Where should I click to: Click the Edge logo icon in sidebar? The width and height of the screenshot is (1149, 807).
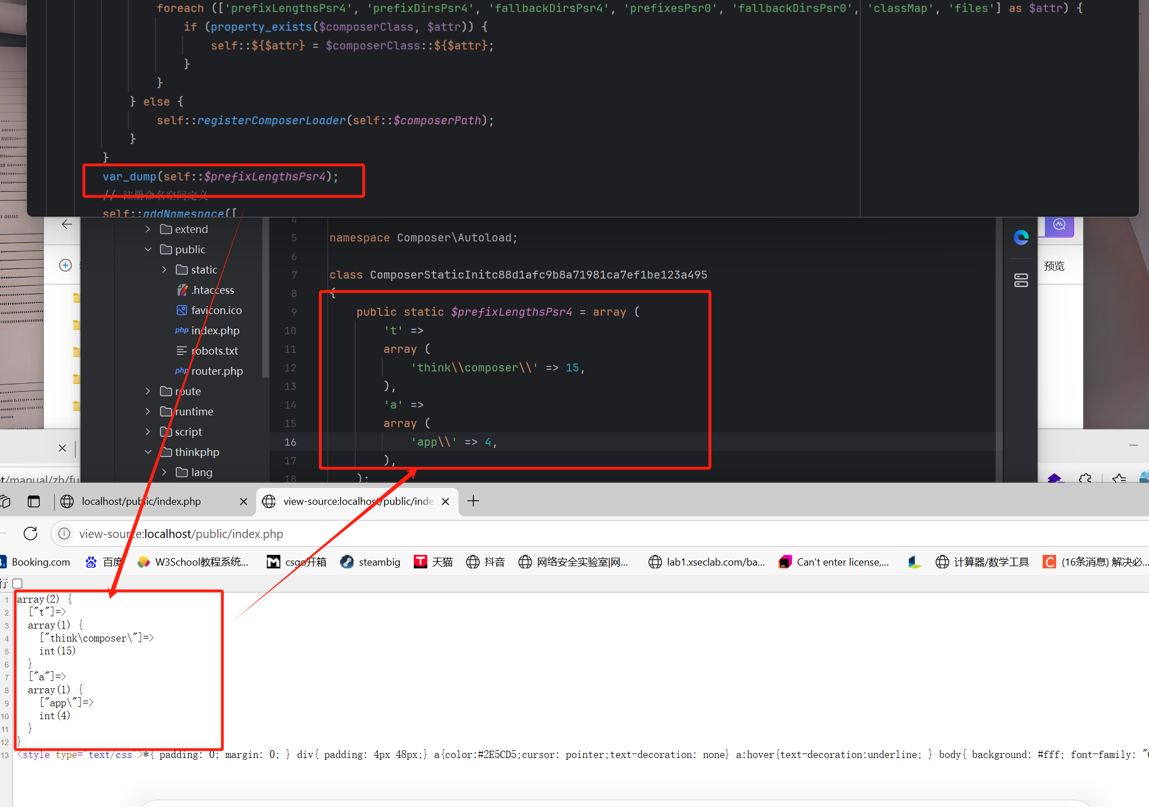click(x=1021, y=237)
